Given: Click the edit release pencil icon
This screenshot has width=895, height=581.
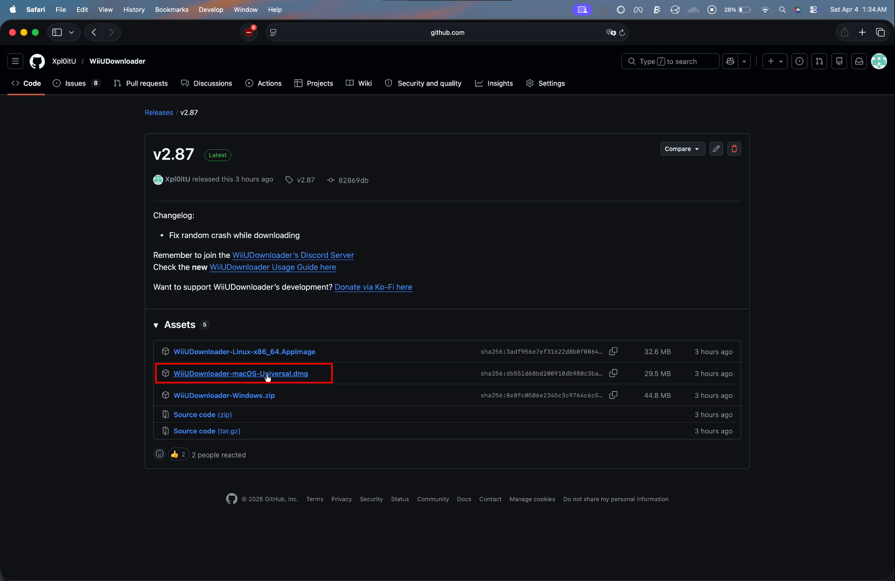Looking at the screenshot, I should point(716,149).
